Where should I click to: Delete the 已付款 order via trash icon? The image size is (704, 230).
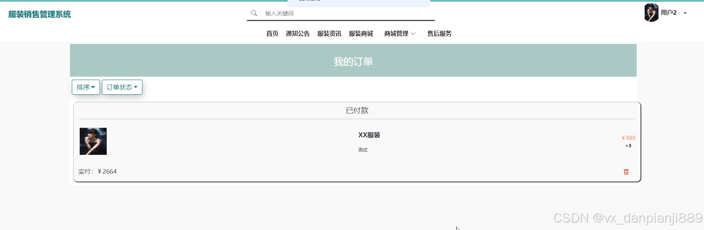pos(626,172)
